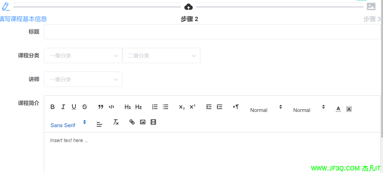Viewport: 383px width, 173px height.
Task: Insert a code block
Action: click(111, 107)
